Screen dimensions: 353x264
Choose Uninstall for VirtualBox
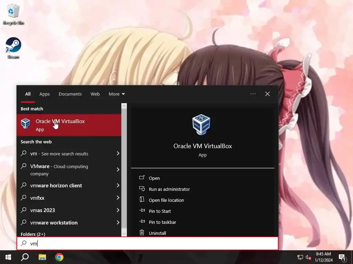(x=157, y=233)
